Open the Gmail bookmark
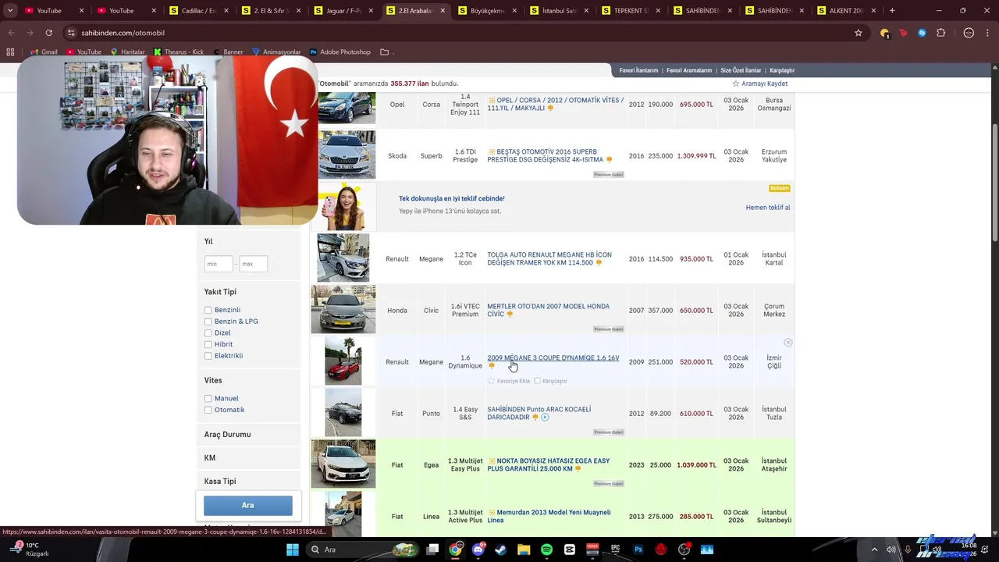 (x=42, y=52)
